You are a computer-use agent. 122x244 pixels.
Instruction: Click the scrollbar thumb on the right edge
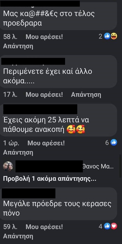pos(121,166)
